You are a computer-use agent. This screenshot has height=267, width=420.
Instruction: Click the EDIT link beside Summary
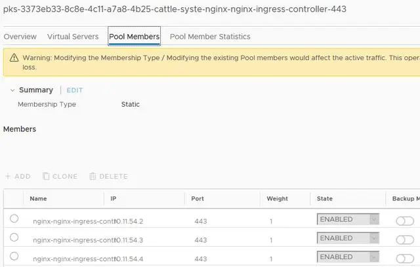pyautogui.click(x=75, y=90)
